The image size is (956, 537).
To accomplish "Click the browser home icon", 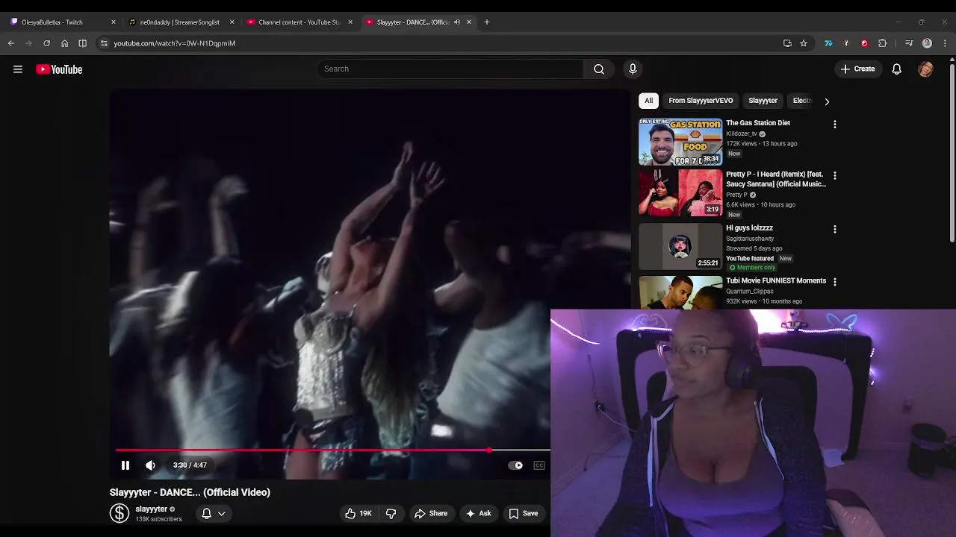I will [64, 43].
